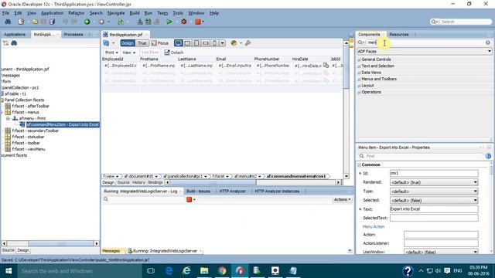This screenshot has height=278, width=495.
Task: Click the Menu Action link in properties
Action: [373, 226]
